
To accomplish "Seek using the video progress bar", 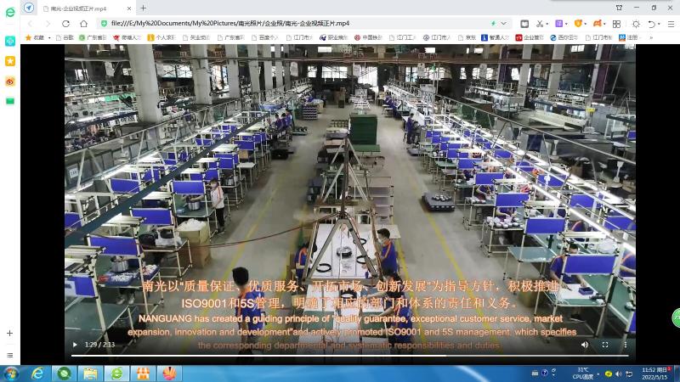I will [350, 356].
